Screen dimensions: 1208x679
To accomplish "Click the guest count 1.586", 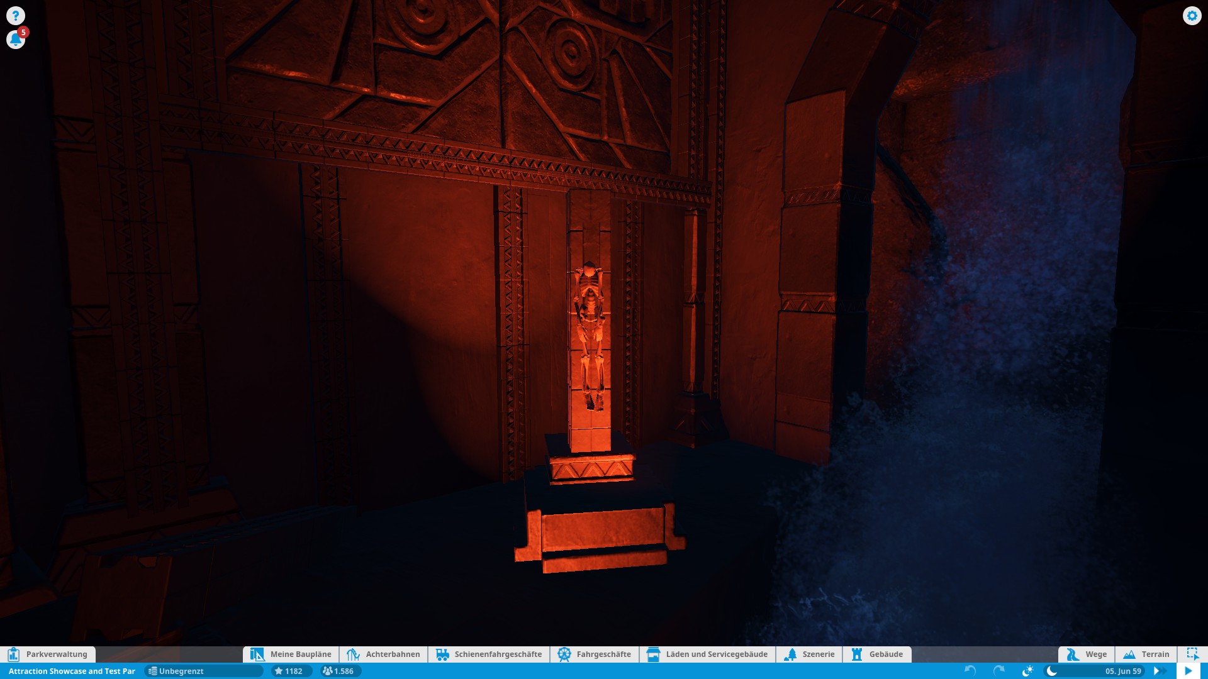I will click(x=340, y=671).
